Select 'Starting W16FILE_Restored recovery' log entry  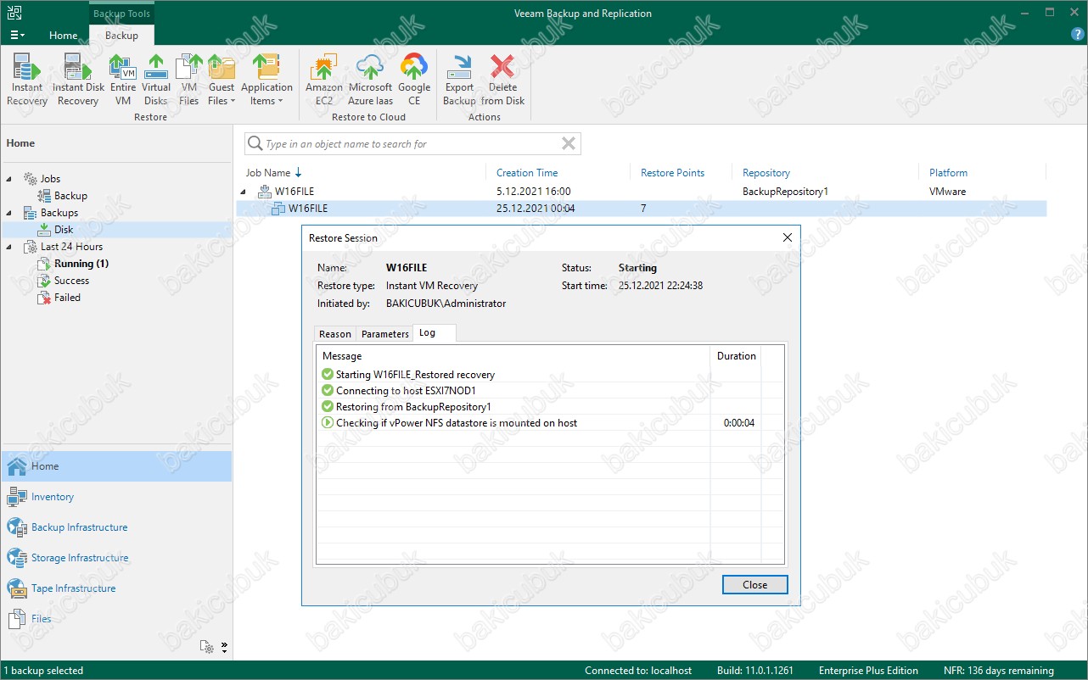(415, 375)
